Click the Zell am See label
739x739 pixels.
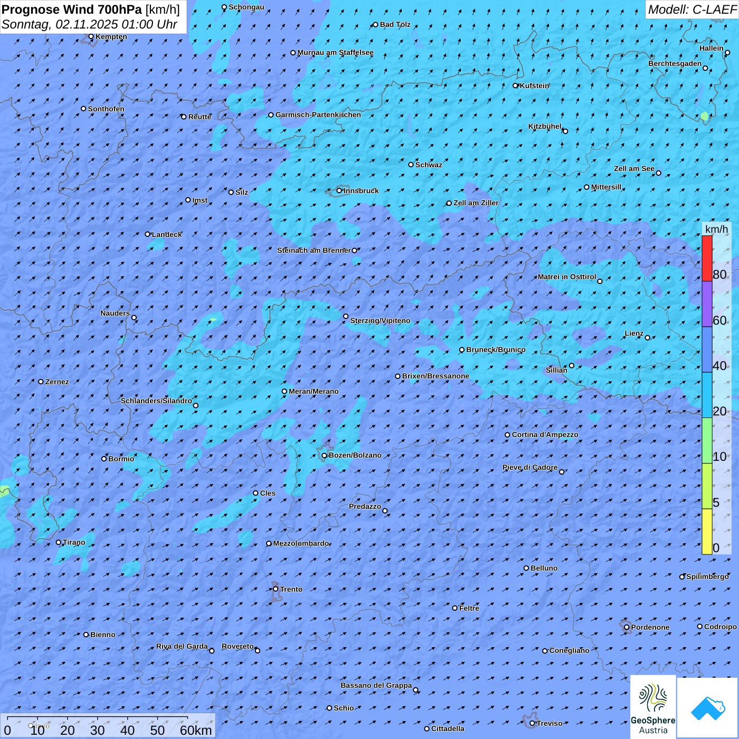point(634,168)
